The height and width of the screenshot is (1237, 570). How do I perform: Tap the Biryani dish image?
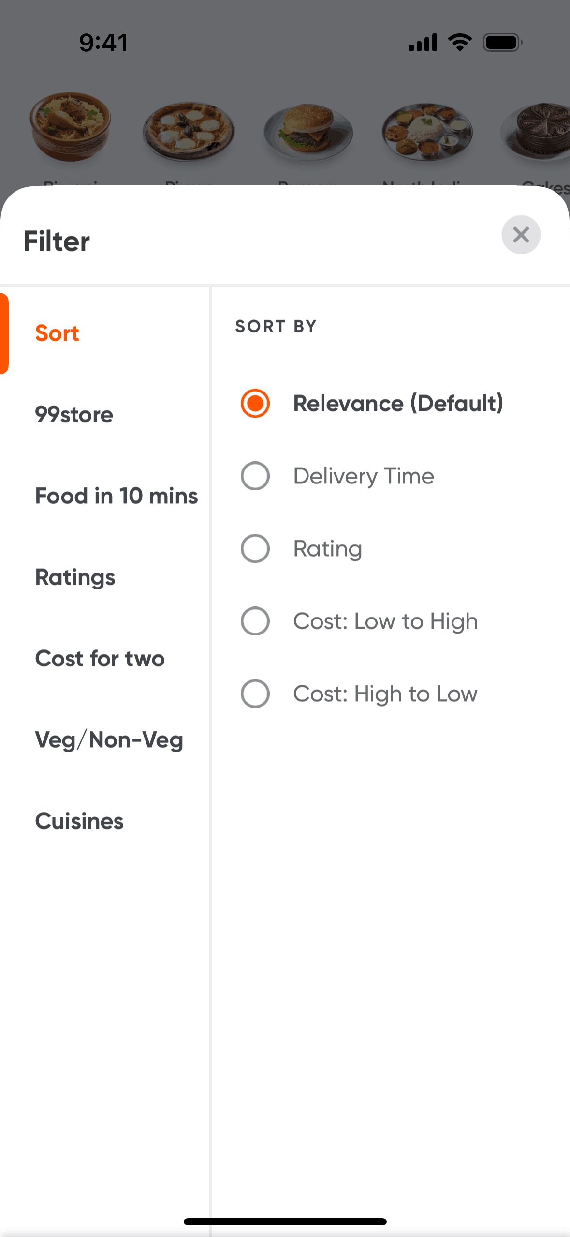71,126
